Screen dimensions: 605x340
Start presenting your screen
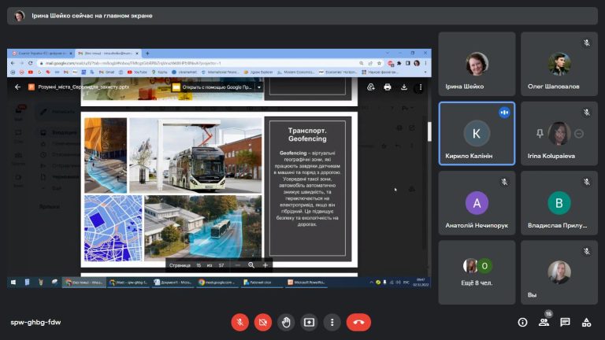[309, 322]
